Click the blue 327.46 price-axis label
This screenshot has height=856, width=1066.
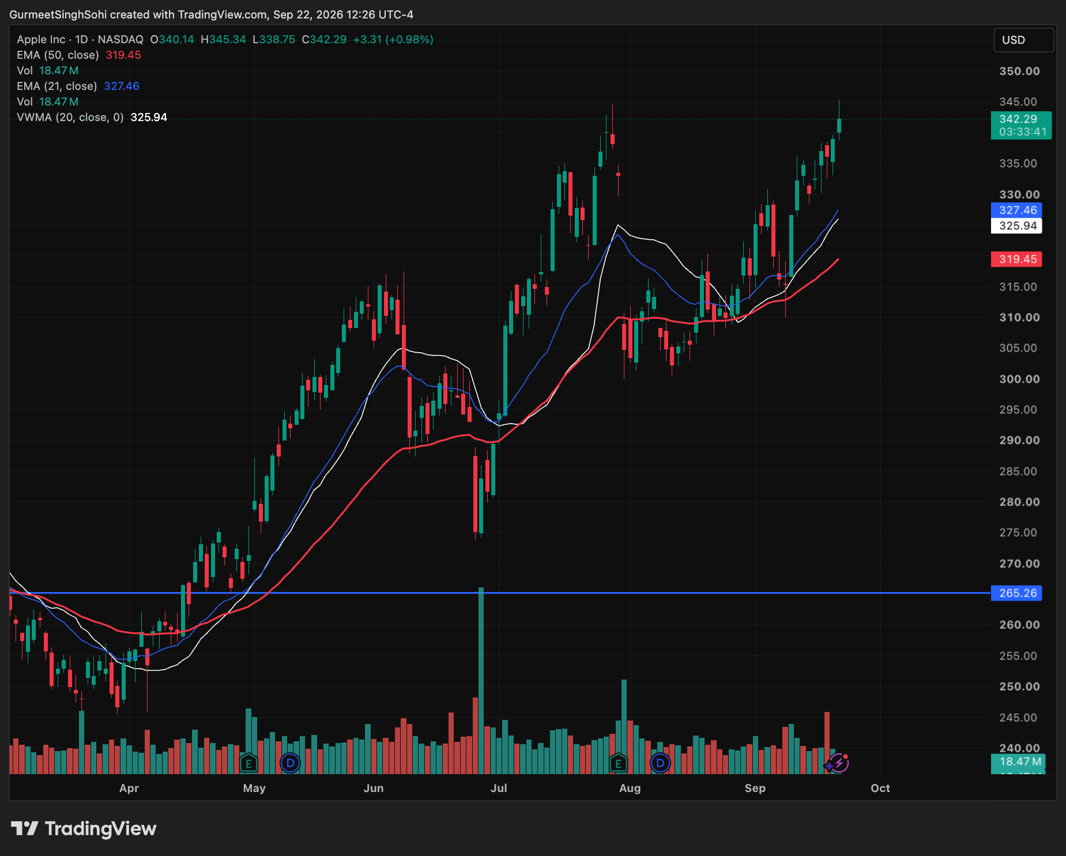tap(1018, 210)
